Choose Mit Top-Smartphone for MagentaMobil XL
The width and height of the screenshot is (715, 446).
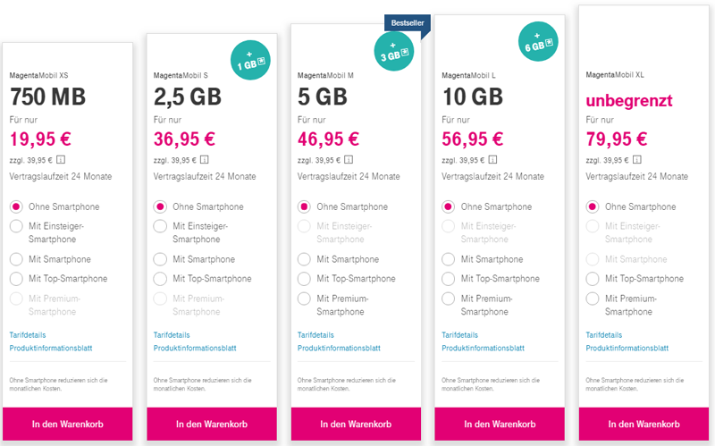pyautogui.click(x=593, y=279)
